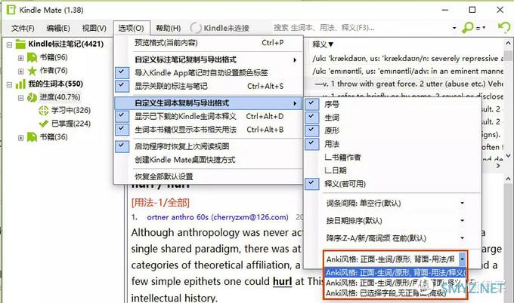The width and height of the screenshot is (514, 303).
Task: Click the ortner anthro 60s book link
Action: [218, 217]
